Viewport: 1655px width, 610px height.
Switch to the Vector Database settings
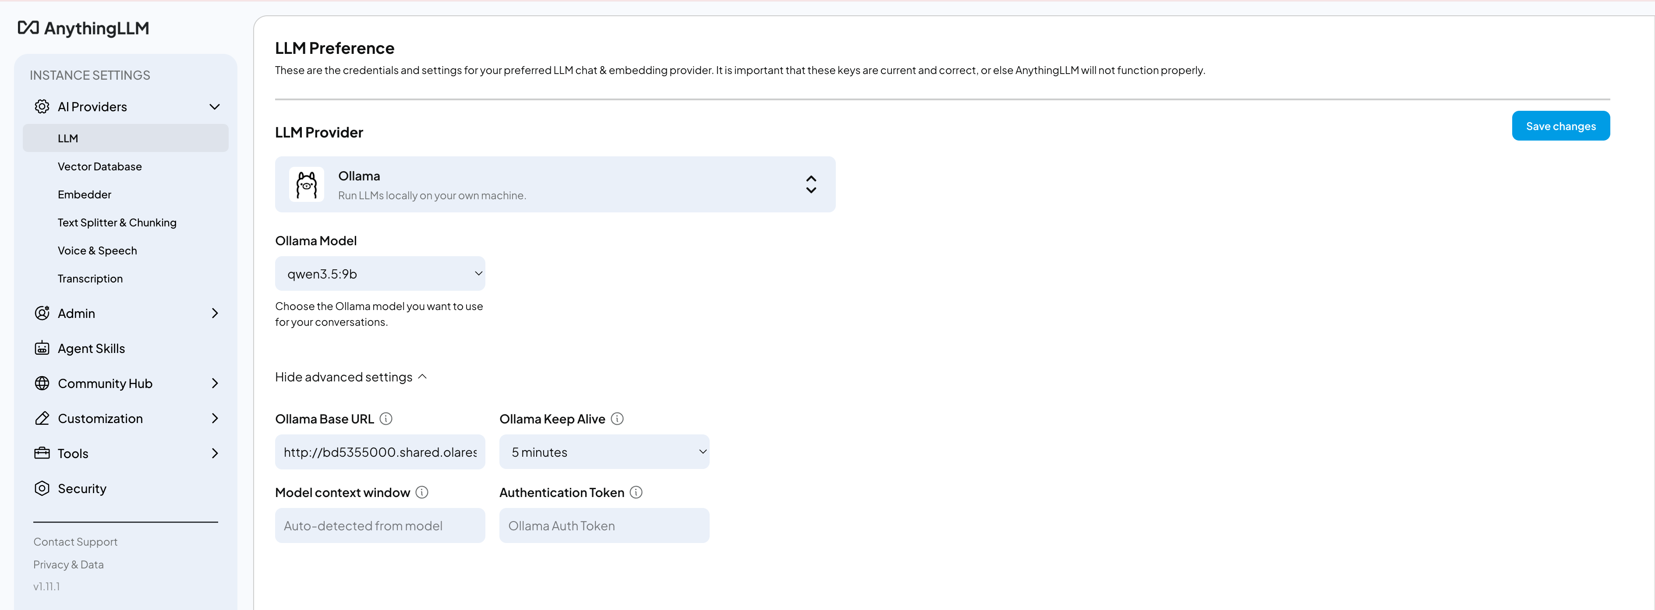pyautogui.click(x=99, y=166)
